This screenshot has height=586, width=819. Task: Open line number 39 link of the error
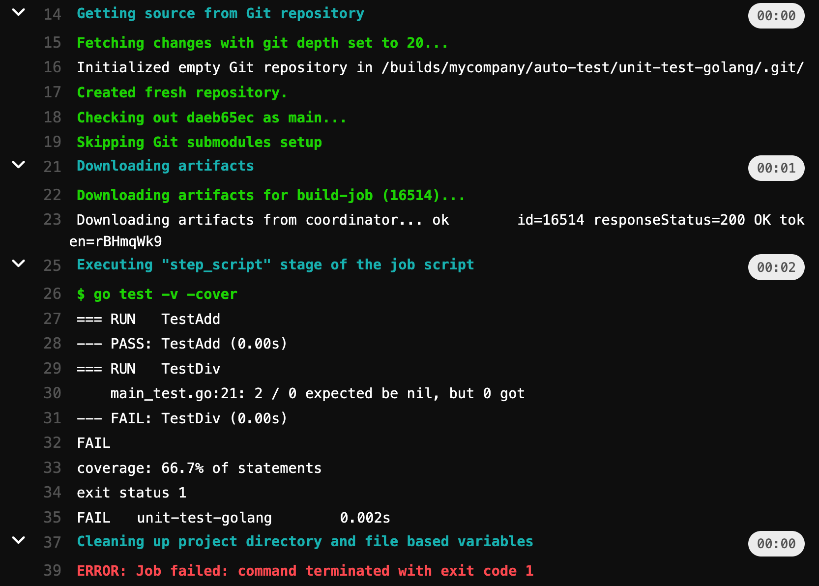tap(52, 571)
